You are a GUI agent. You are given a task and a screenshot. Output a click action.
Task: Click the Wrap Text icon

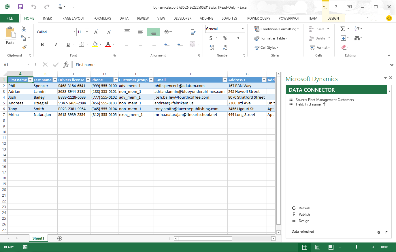(193, 32)
